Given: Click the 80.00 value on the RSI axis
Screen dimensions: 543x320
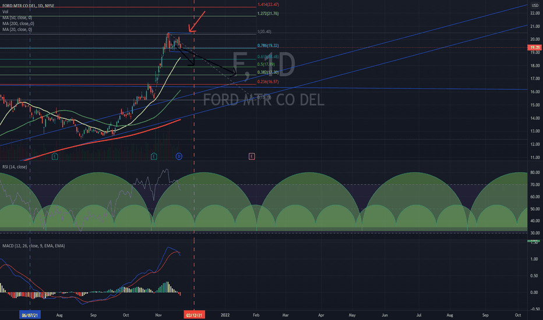Looking at the screenshot, I should pyautogui.click(x=535, y=173).
